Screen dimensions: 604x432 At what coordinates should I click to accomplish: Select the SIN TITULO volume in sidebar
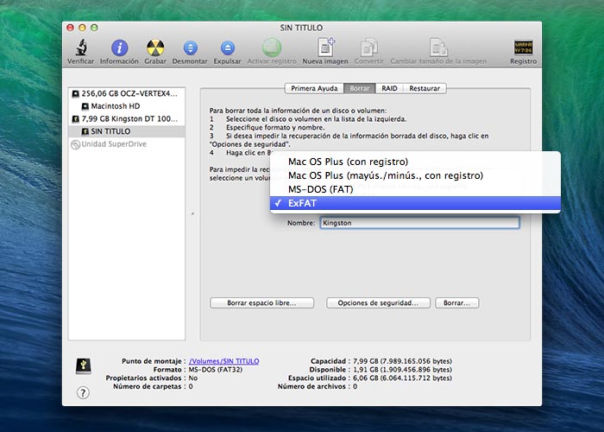point(126,131)
